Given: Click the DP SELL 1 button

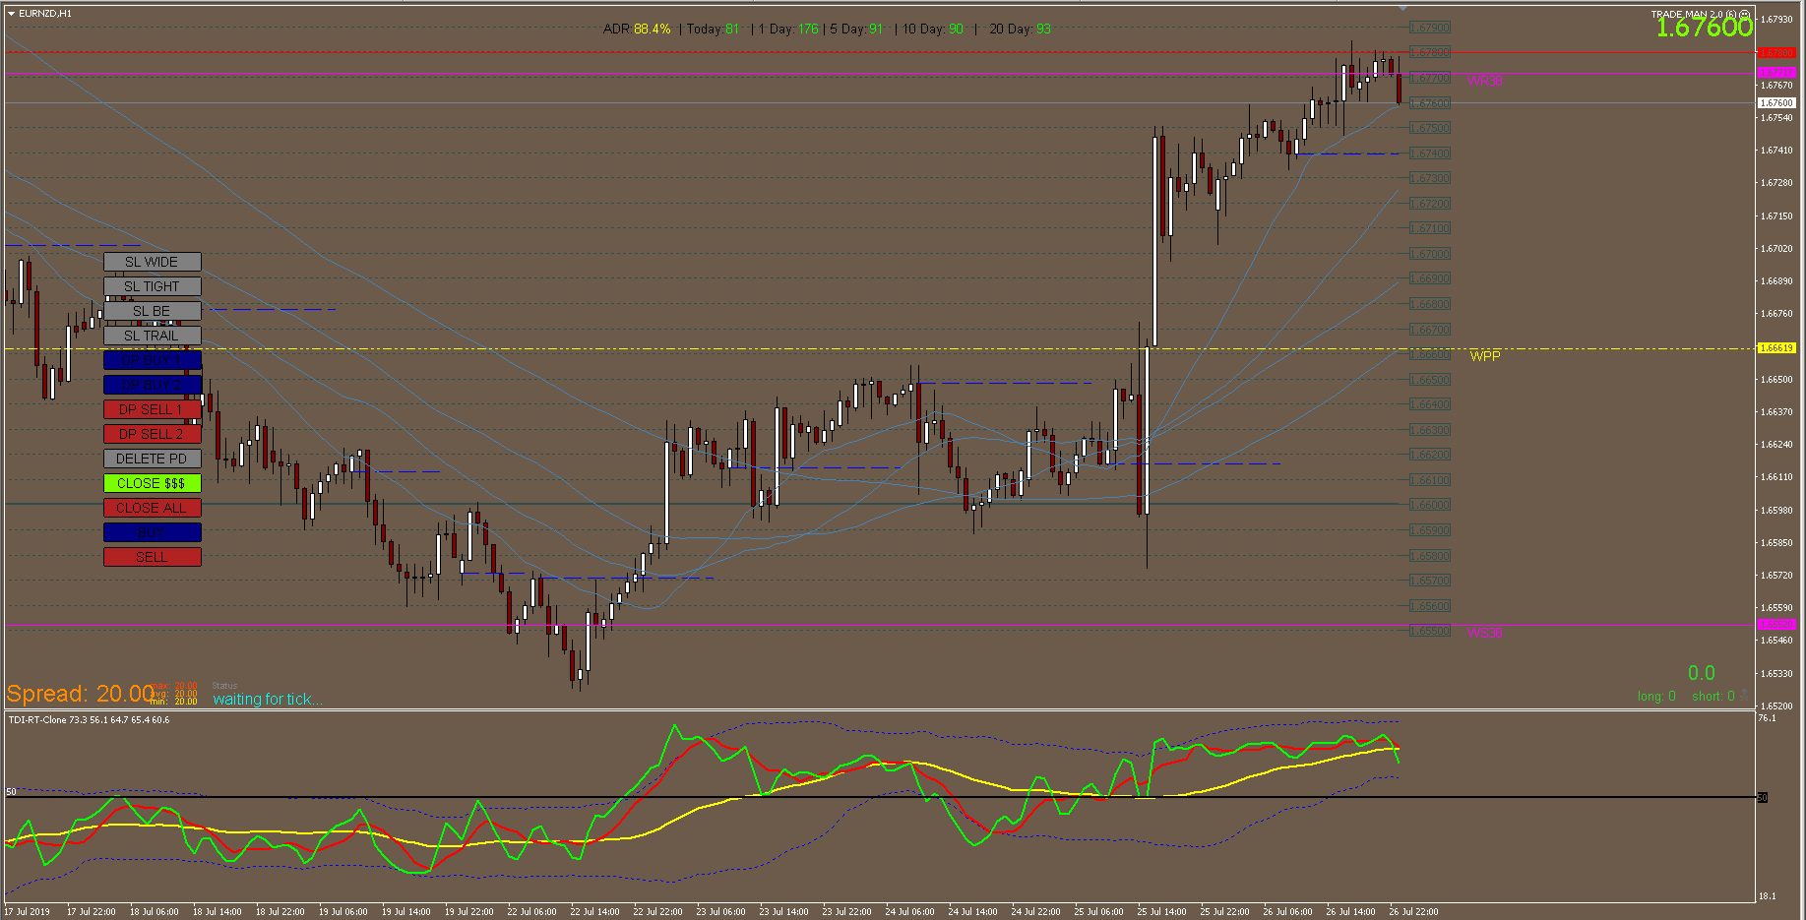Looking at the screenshot, I should [152, 409].
